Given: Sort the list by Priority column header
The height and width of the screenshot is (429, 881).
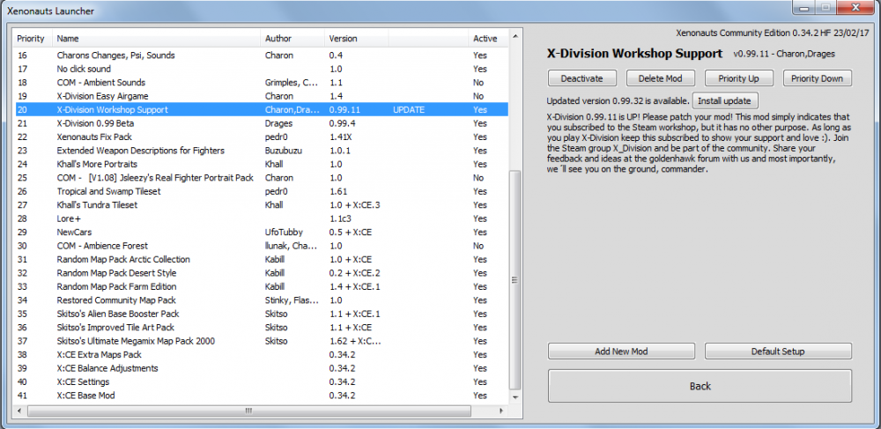Looking at the screenshot, I should click(x=33, y=39).
